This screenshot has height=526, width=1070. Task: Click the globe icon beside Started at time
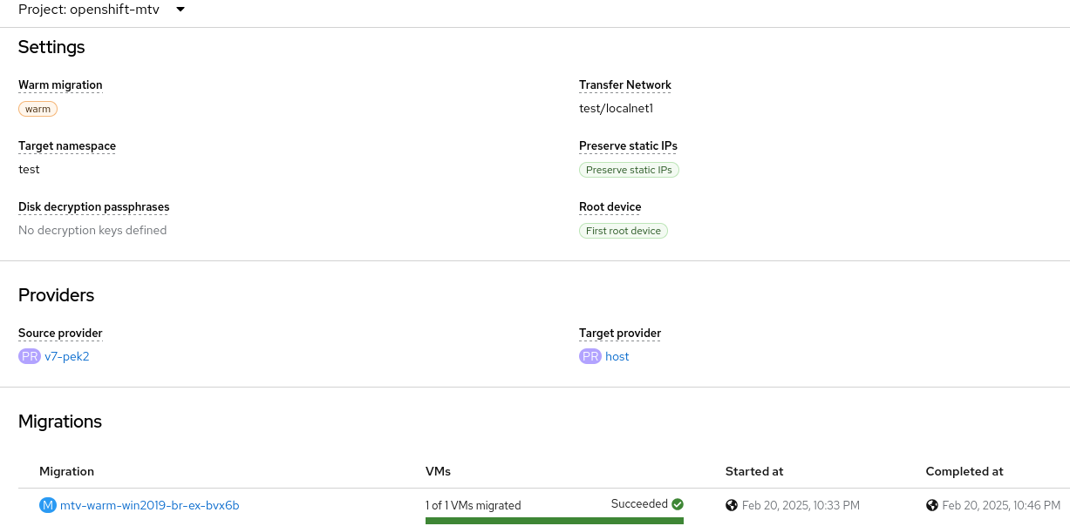pos(732,505)
